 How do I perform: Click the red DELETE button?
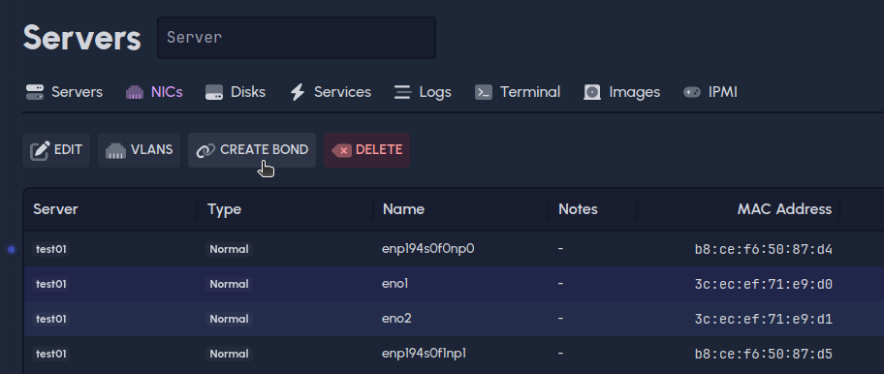(367, 150)
